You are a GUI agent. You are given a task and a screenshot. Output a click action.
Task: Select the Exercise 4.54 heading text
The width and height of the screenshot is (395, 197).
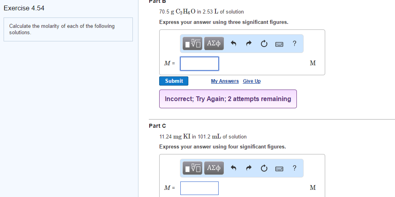24,8
